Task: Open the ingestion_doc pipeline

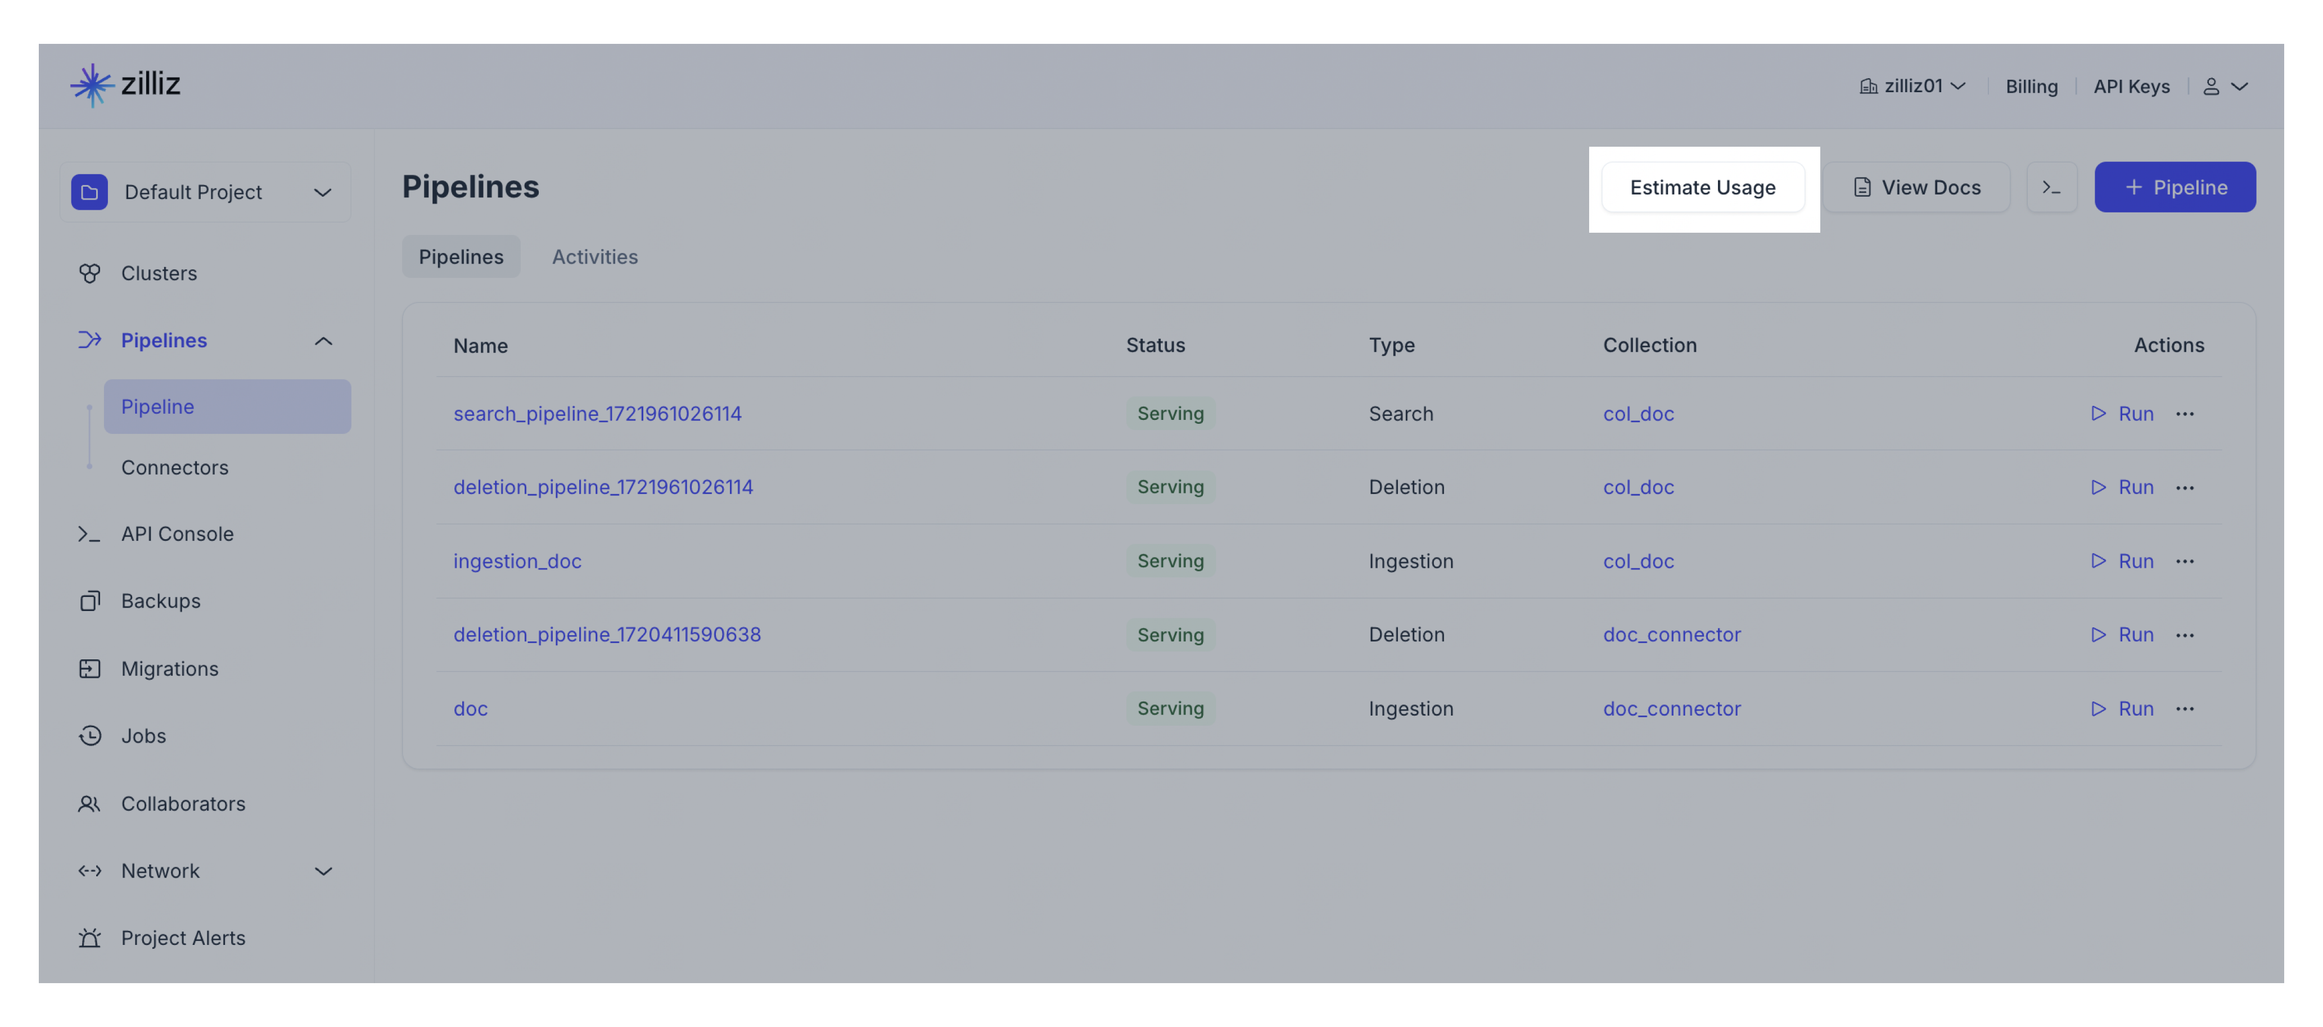Action: (517, 561)
